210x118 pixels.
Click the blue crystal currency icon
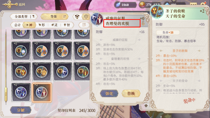[118, 5]
